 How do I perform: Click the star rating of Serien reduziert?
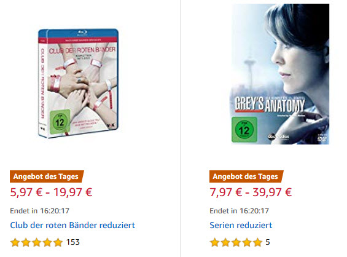(x=236, y=242)
